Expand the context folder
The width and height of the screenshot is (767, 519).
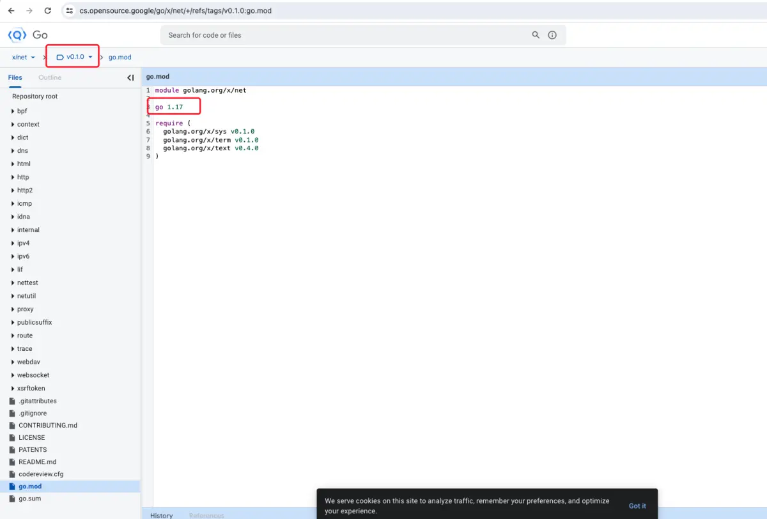click(13, 125)
